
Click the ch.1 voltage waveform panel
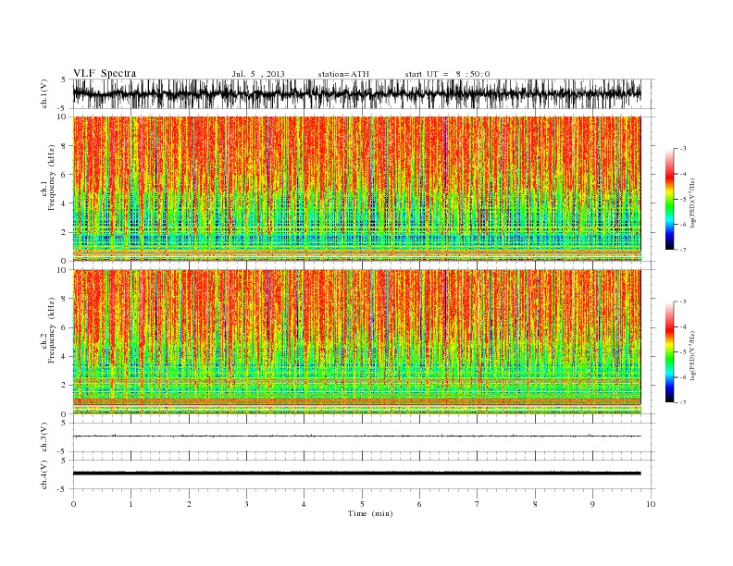click(364, 93)
